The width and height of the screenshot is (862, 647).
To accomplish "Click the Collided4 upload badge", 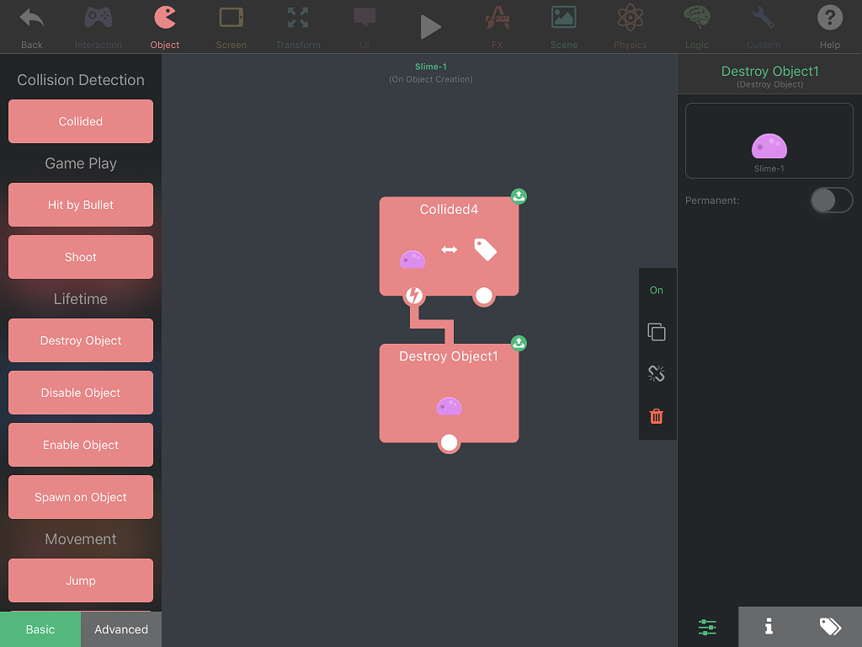I will (519, 195).
